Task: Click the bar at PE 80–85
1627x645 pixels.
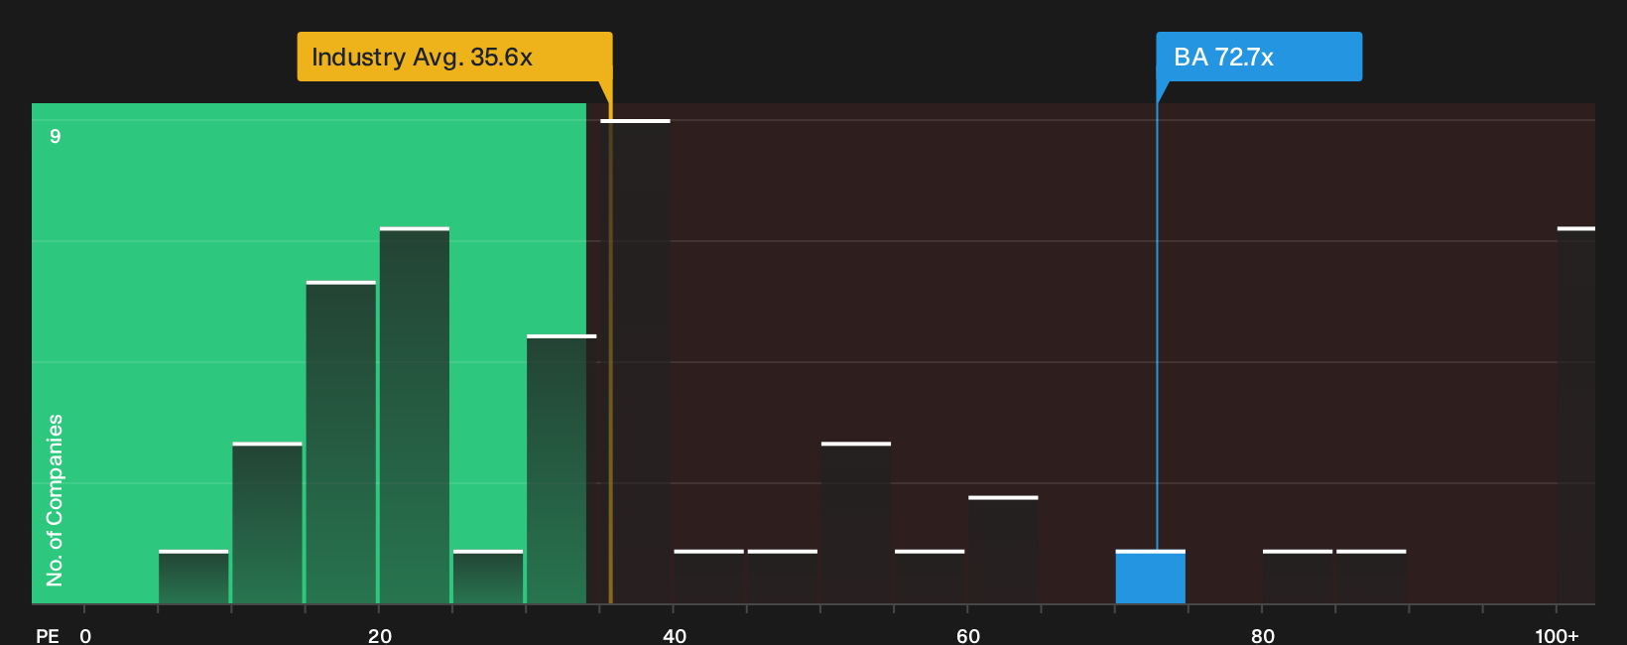Action: point(1298,577)
